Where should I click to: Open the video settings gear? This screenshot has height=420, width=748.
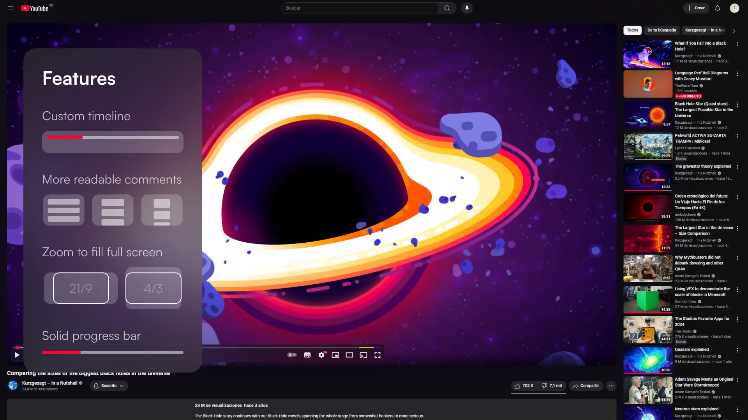point(321,355)
